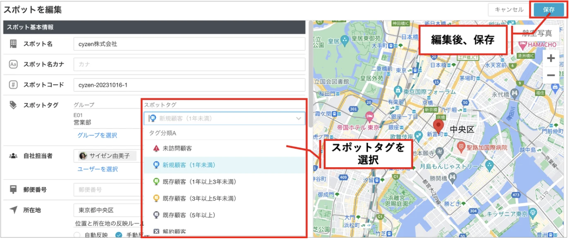Click the 帝国ホテル 東京 map marker
The image size is (570, 240).
[x=369, y=117]
